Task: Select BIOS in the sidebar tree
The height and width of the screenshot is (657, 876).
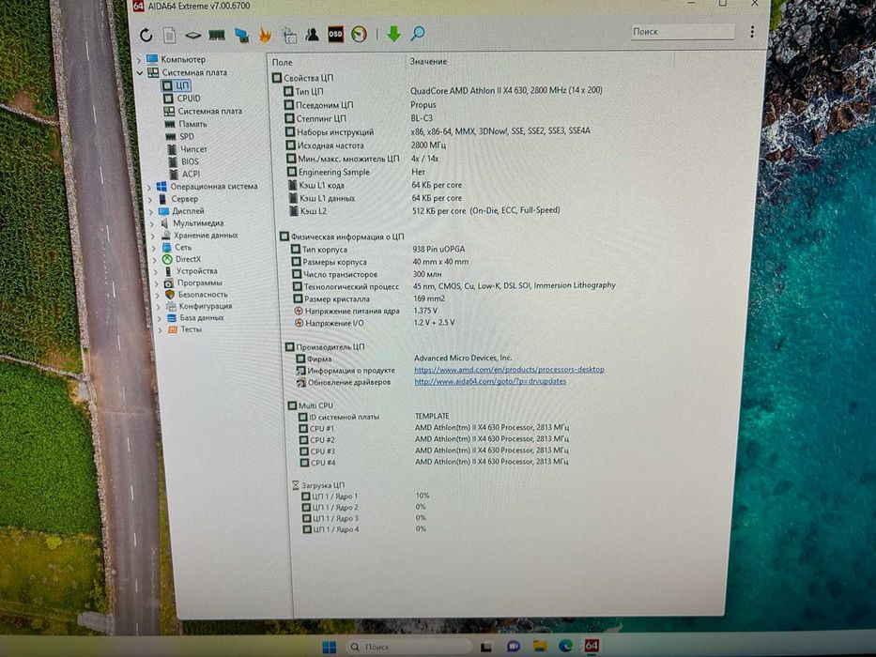Action: (x=184, y=161)
